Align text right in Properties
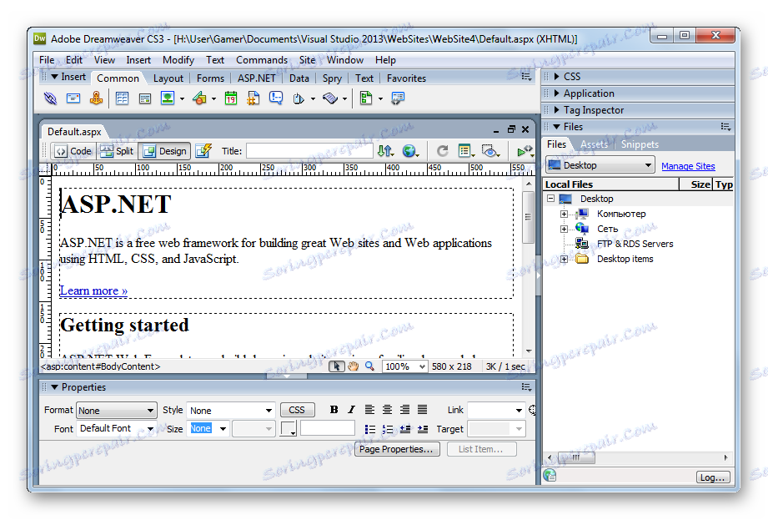The image size is (768, 520). point(405,410)
